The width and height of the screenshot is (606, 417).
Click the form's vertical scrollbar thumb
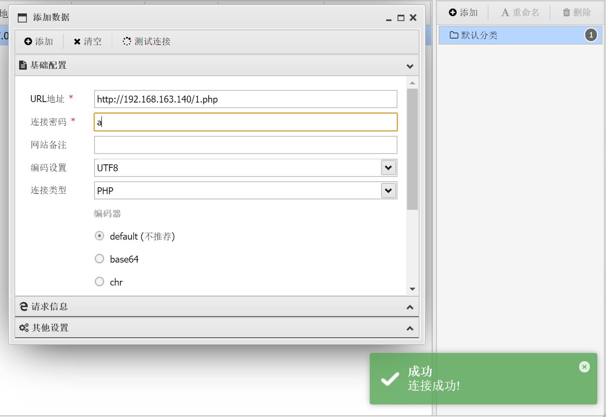412,149
